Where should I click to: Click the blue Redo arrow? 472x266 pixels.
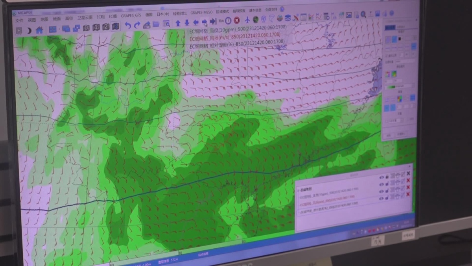pyautogui.click(x=137, y=25)
